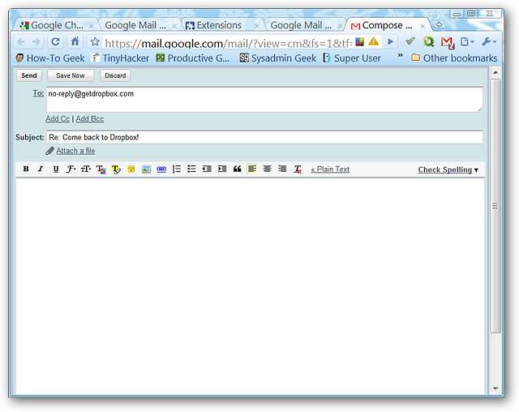Open the font family picker
This screenshot has height=412, width=519.
pos(71,170)
